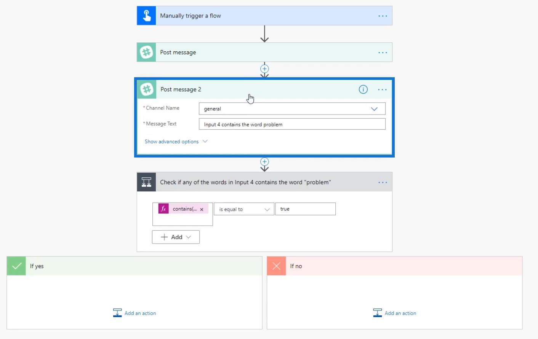
Task: Insert a step below Post message
Action: [264, 69]
